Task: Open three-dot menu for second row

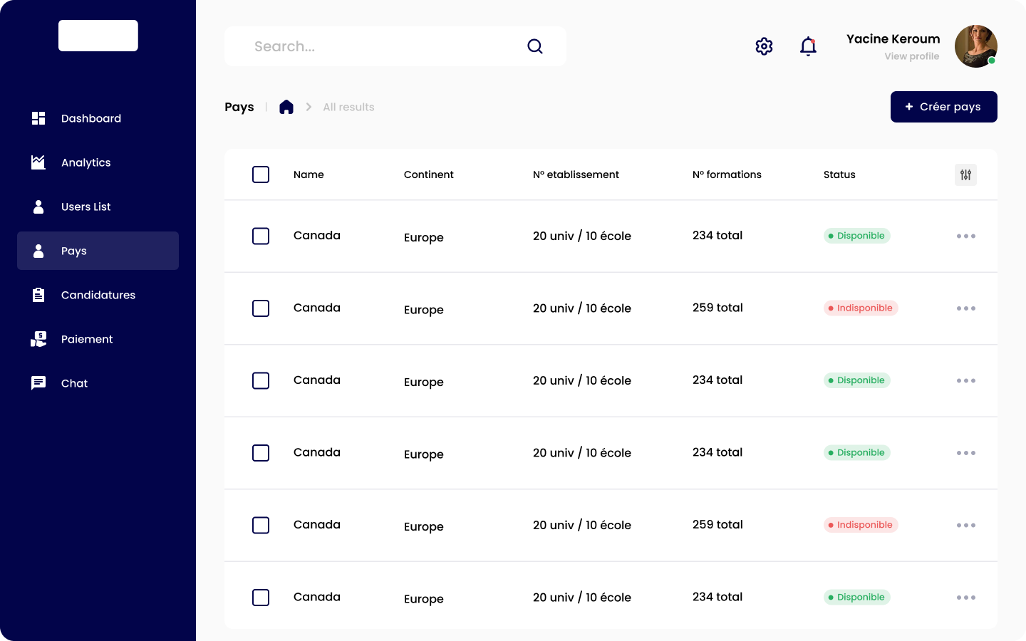Action: click(x=965, y=308)
